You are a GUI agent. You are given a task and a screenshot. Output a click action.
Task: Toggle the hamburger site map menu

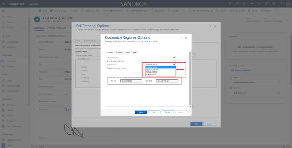pyautogui.click(x=3, y=11)
